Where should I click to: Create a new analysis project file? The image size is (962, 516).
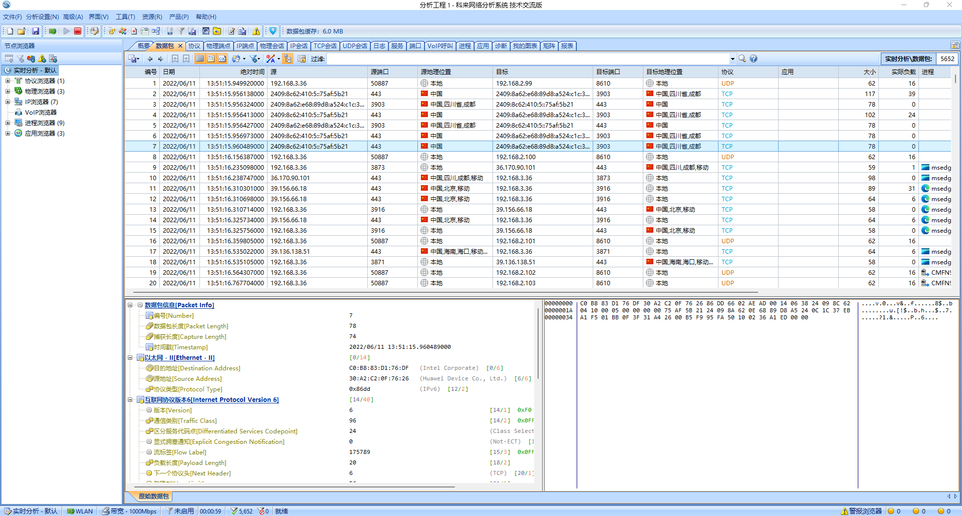(10, 31)
